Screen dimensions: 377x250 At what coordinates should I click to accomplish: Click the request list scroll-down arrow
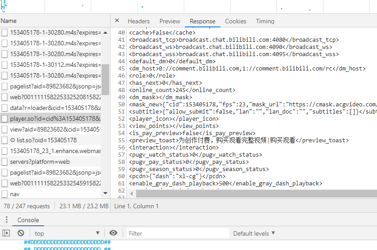click(x=105, y=193)
